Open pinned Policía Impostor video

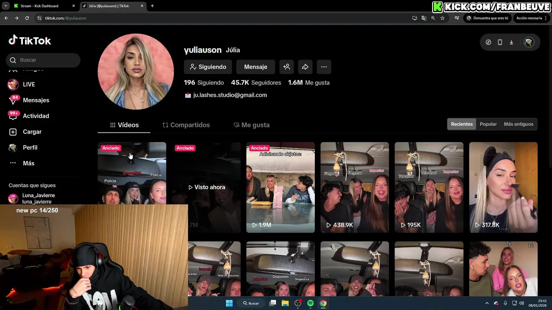pyautogui.click(x=132, y=173)
